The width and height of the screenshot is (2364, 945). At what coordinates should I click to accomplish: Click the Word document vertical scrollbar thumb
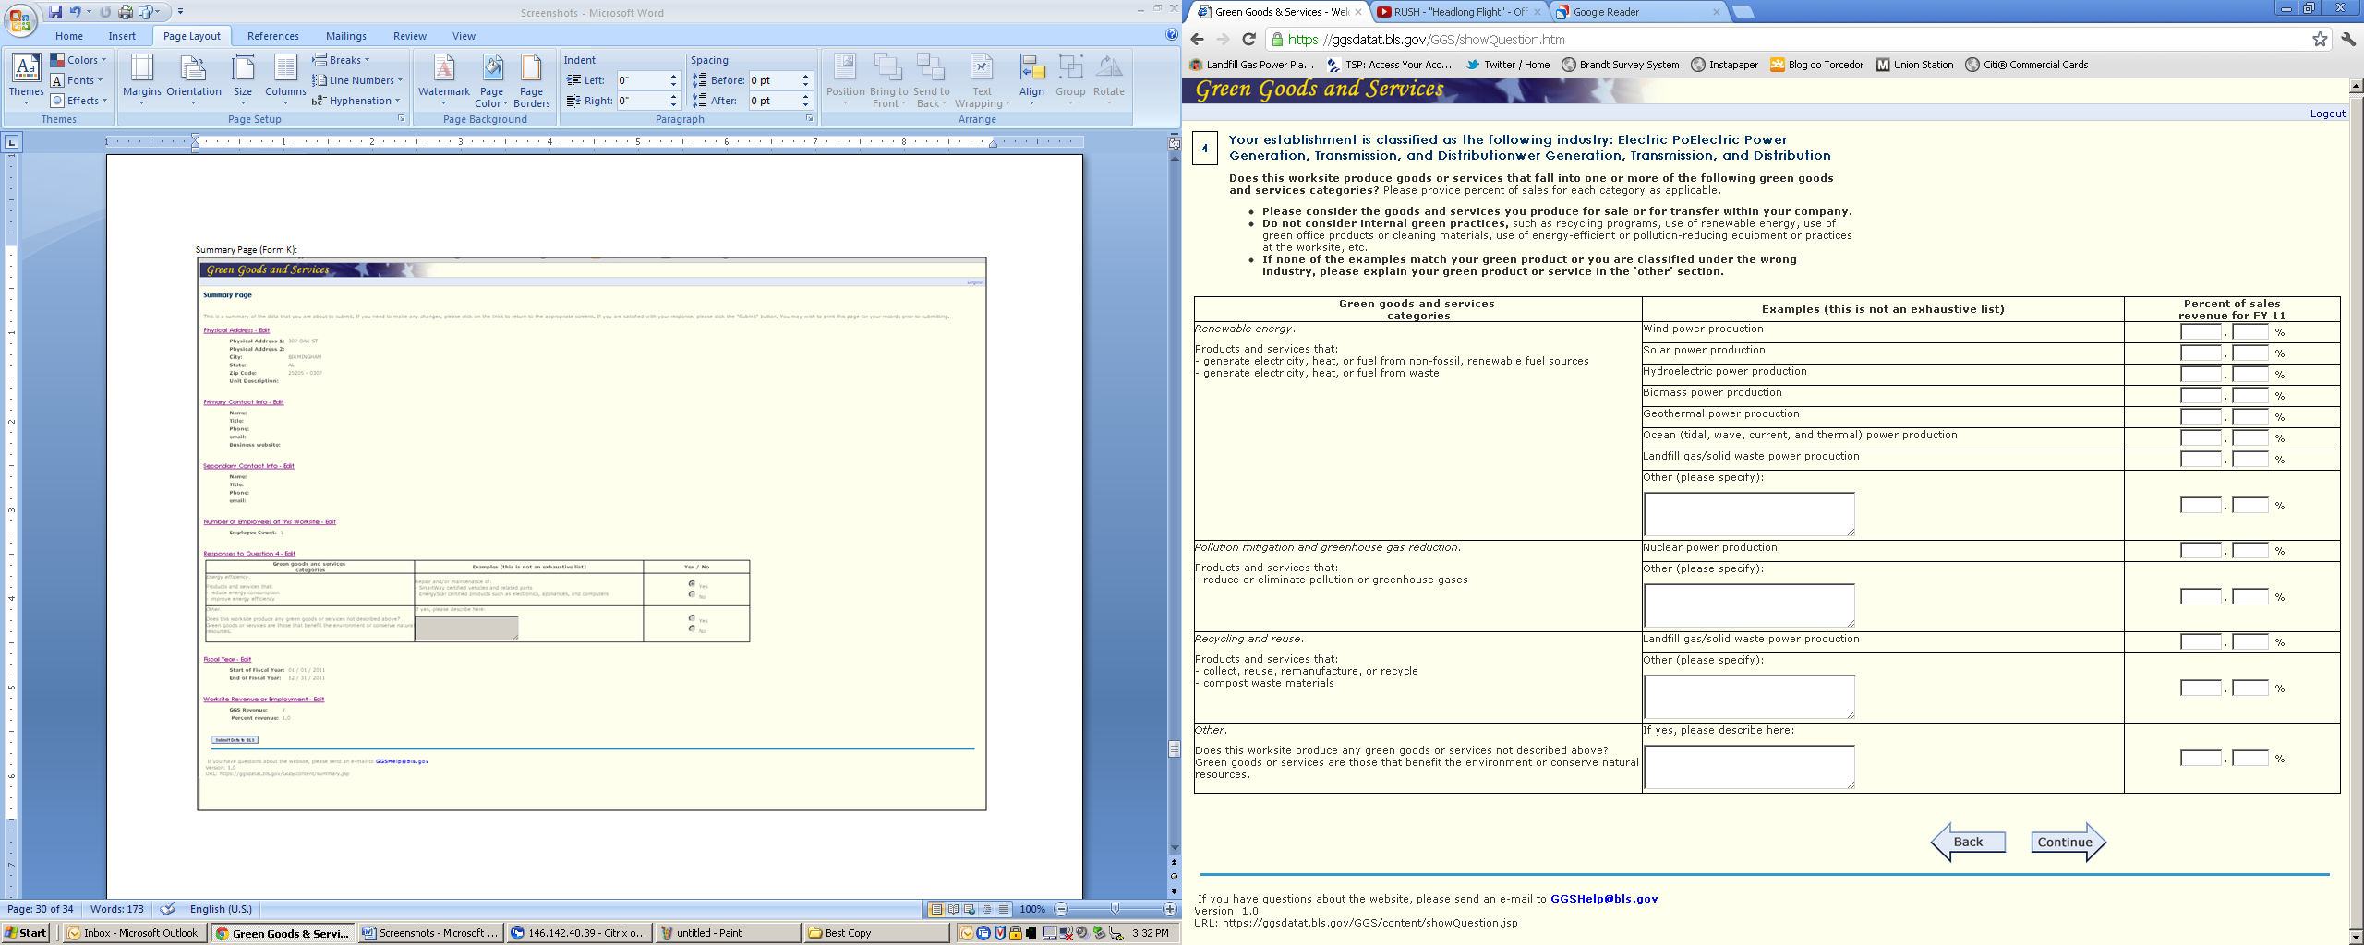pyautogui.click(x=1174, y=748)
